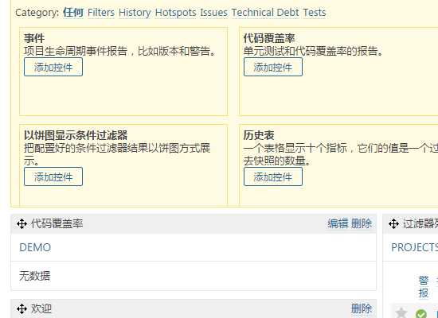Add the 事件 widget
The image size is (438, 318).
point(53,67)
